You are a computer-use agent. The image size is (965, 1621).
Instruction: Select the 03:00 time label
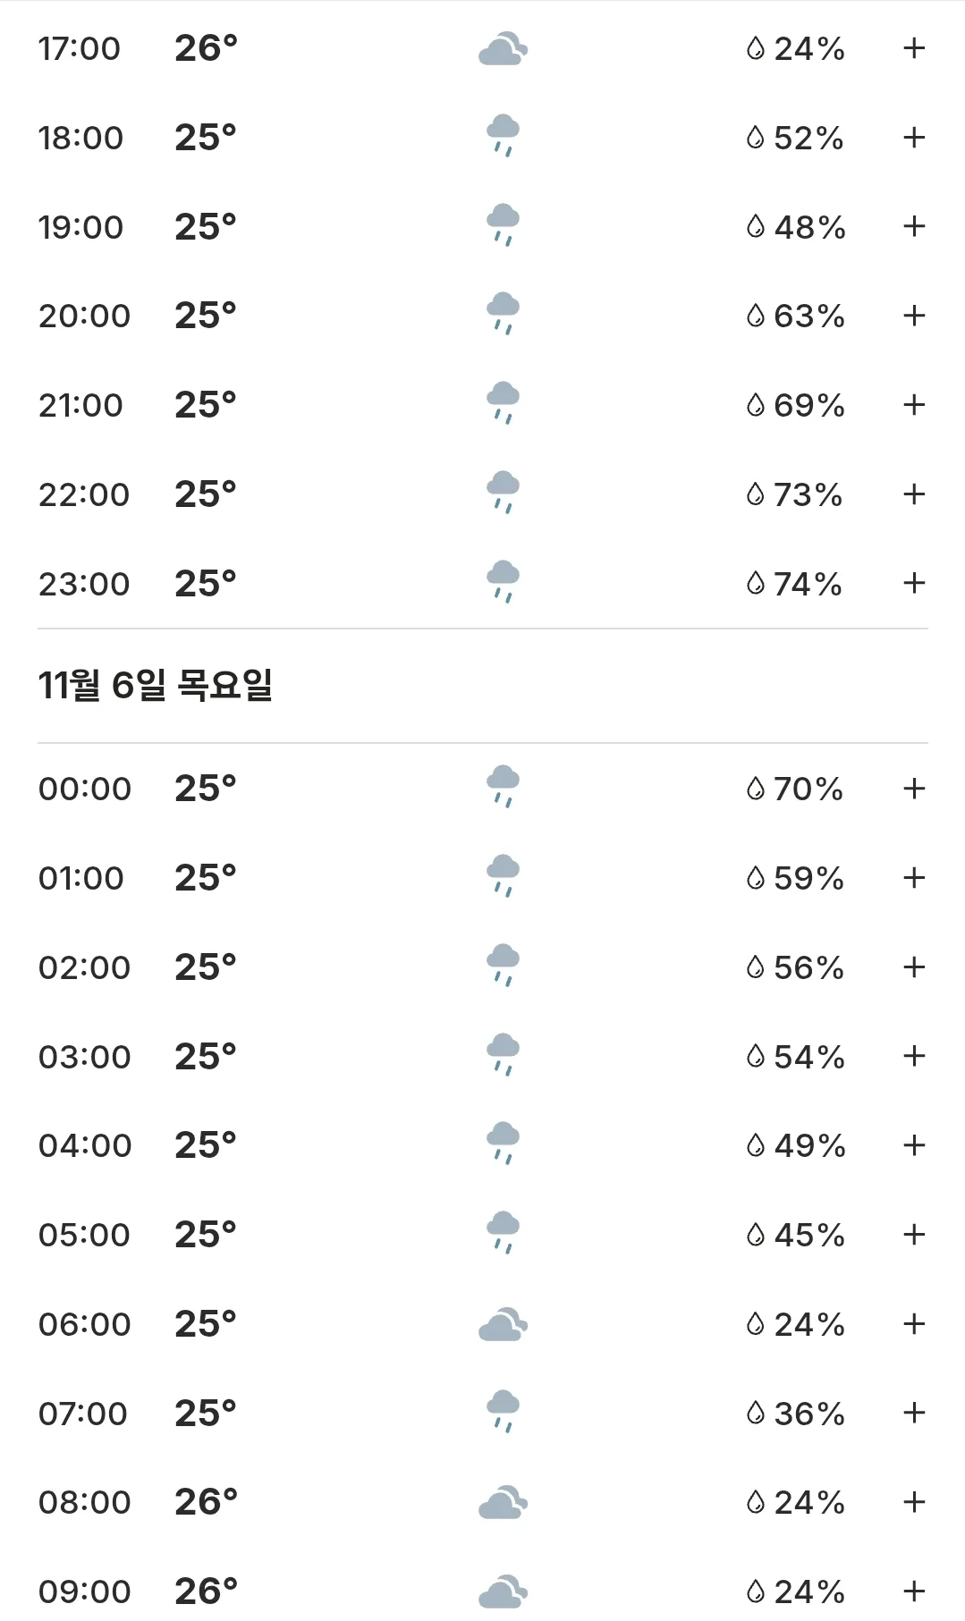tap(85, 1057)
